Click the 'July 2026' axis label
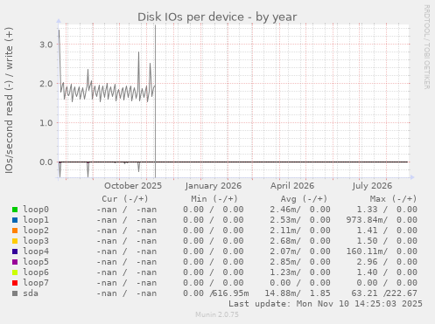Image resolution: width=435 pixels, height=324 pixels. (372, 186)
